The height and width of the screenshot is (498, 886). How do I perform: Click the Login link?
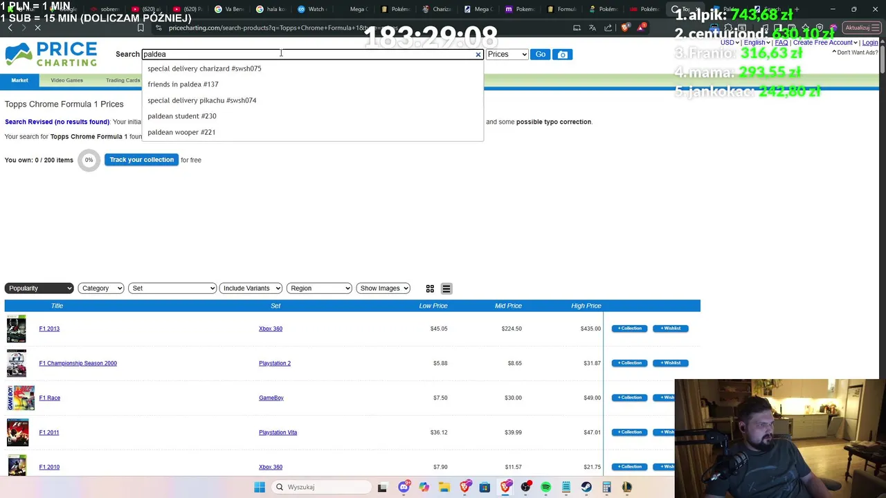pyautogui.click(x=870, y=43)
